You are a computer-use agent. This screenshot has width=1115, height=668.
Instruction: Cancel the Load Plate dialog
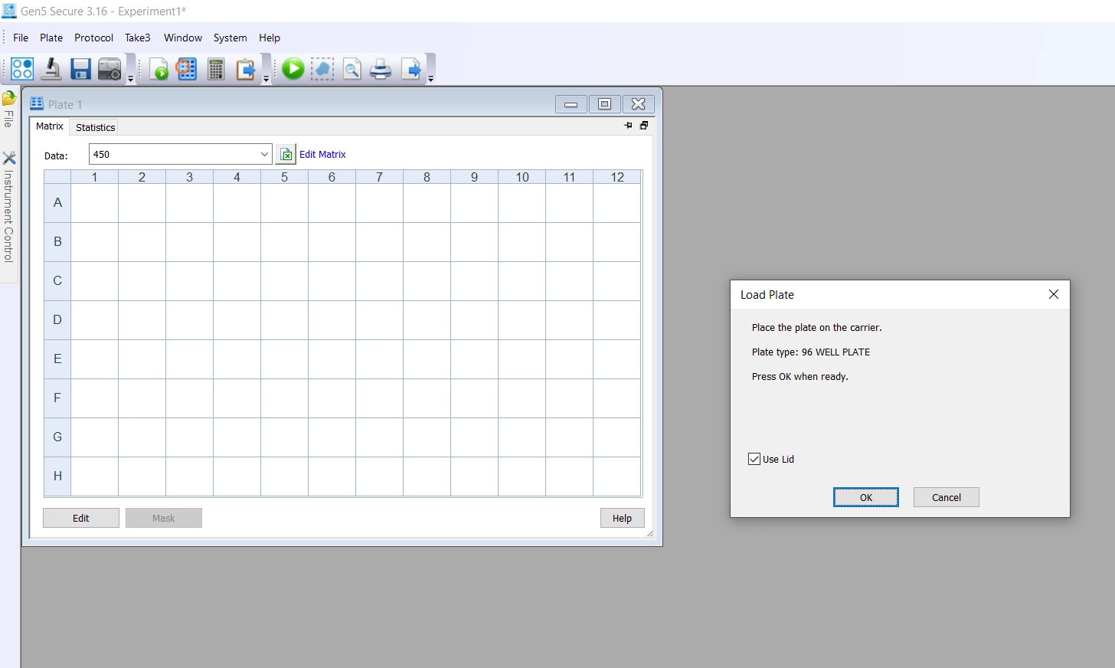(947, 497)
